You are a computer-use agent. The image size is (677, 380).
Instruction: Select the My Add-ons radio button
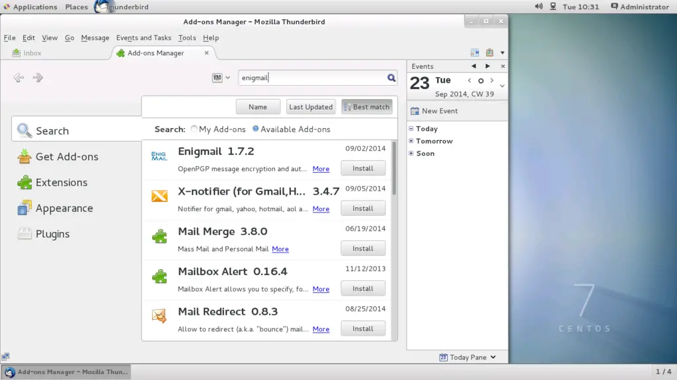tap(194, 129)
